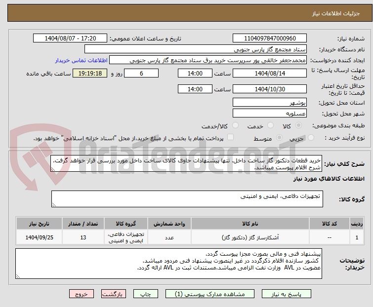
Task: Click the واحد شمارش column header
Action: coord(169,224)
